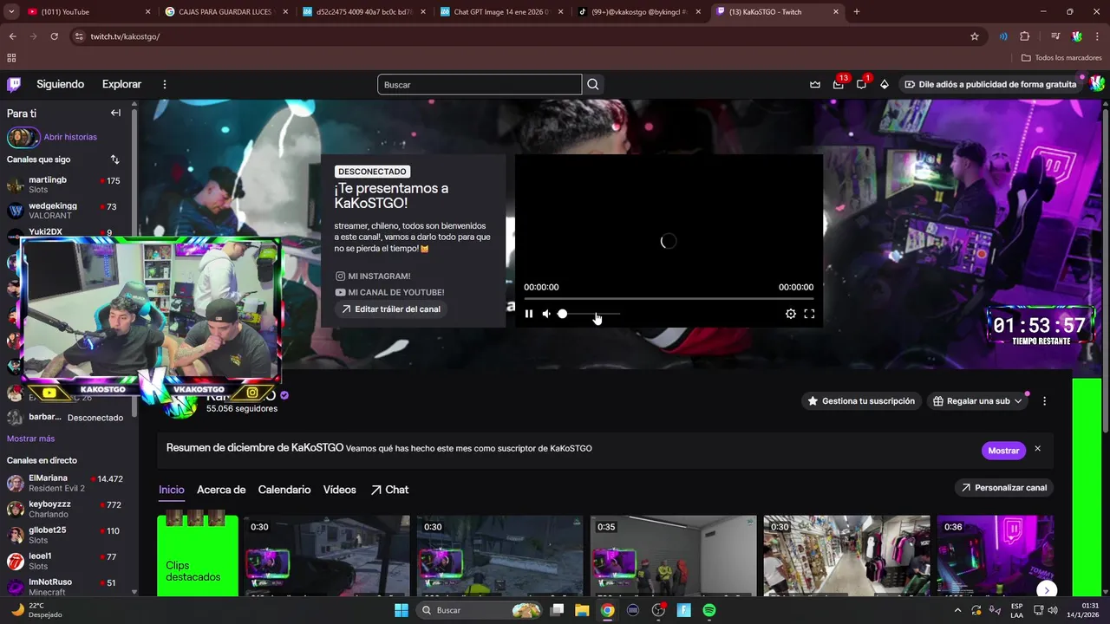Open Chrome media controls icon

[x=1055, y=36]
